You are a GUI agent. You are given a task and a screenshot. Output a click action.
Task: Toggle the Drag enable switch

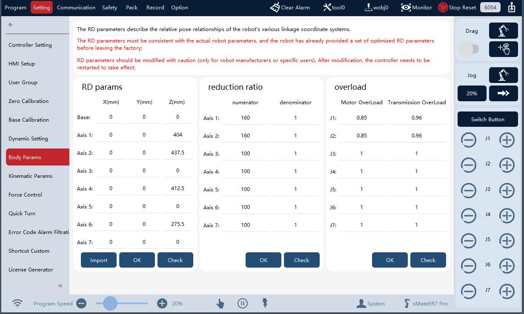pos(468,49)
